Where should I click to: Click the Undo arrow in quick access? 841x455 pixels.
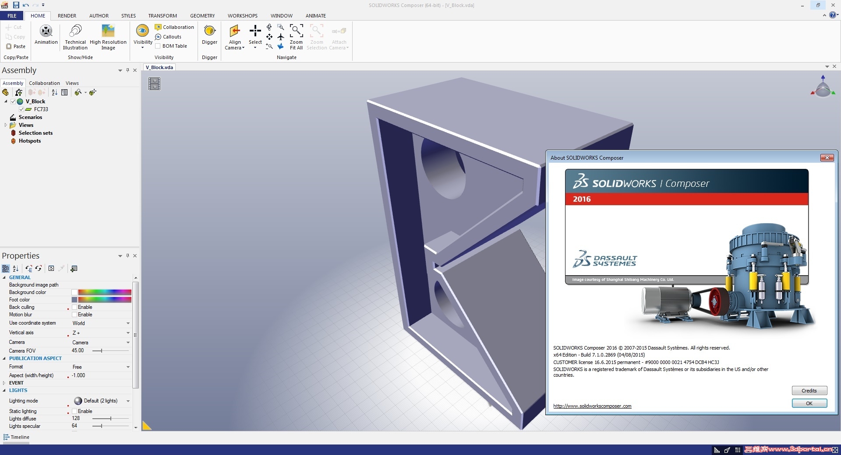[x=26, y=5]
